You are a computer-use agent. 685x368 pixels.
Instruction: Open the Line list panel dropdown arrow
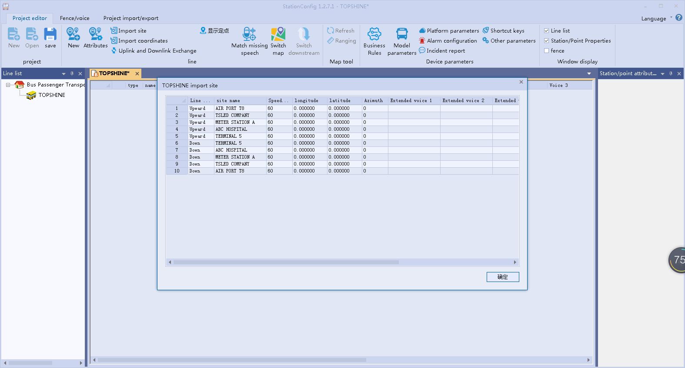pos(63,74)
